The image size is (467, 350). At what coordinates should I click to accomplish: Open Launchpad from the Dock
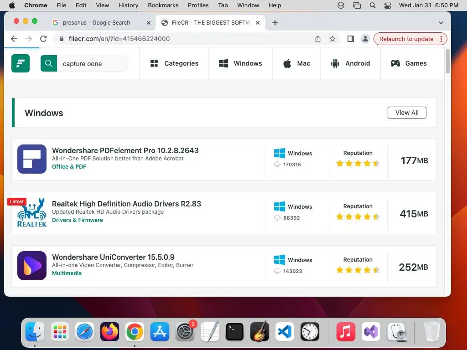tap(60, 332)
